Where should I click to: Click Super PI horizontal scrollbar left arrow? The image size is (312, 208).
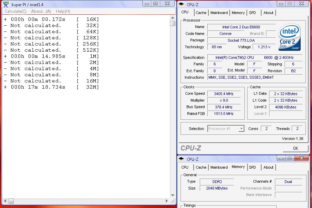click(x=5, y=201)
